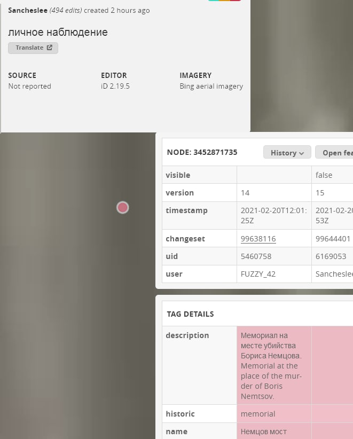Click the editor value iD 2.19.5
This screenshot has width=353, height=439.
(115, 86)
